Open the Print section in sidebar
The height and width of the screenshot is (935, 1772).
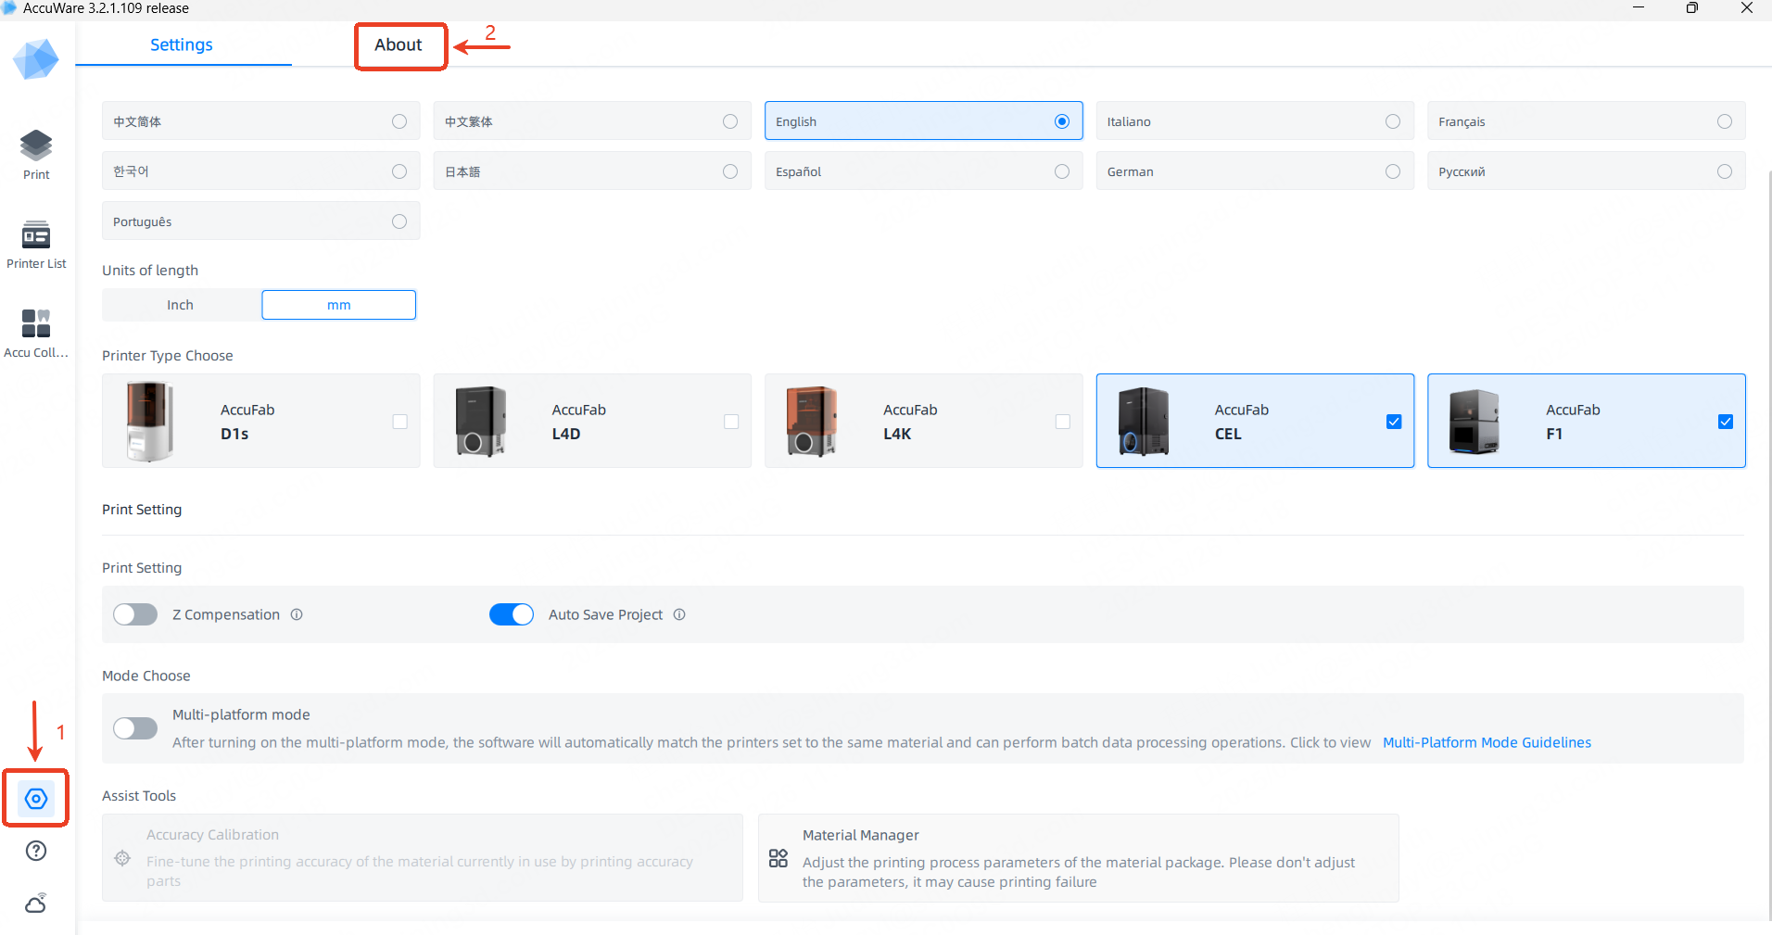coord(36,155)
